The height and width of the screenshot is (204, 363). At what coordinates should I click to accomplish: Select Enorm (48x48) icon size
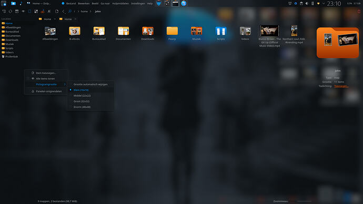tap(90, 107)
